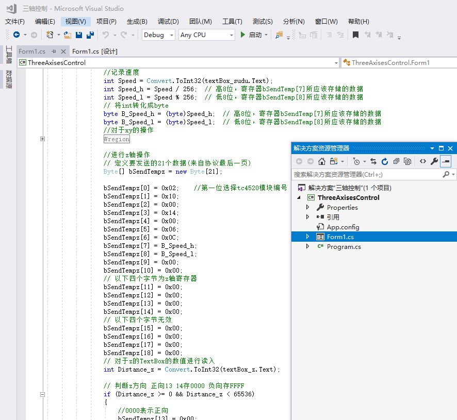The width and height of the screenshot is (457, 420).
Task: Open the Debug configuration dropdown
Action: [172, 35]
